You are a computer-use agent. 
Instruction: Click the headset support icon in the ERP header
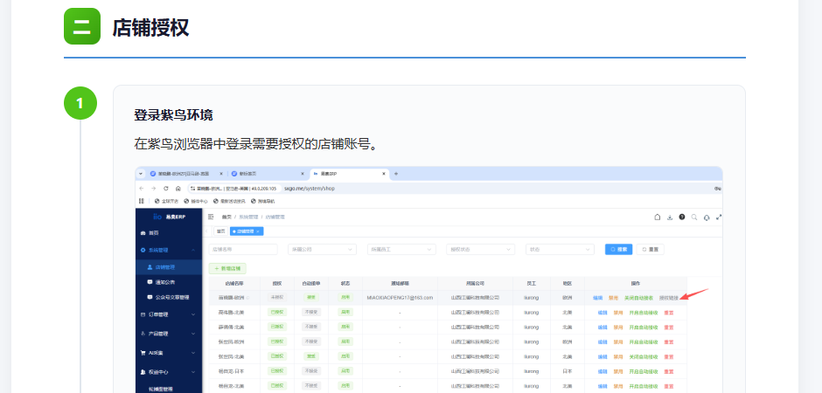tap(707, 217)
